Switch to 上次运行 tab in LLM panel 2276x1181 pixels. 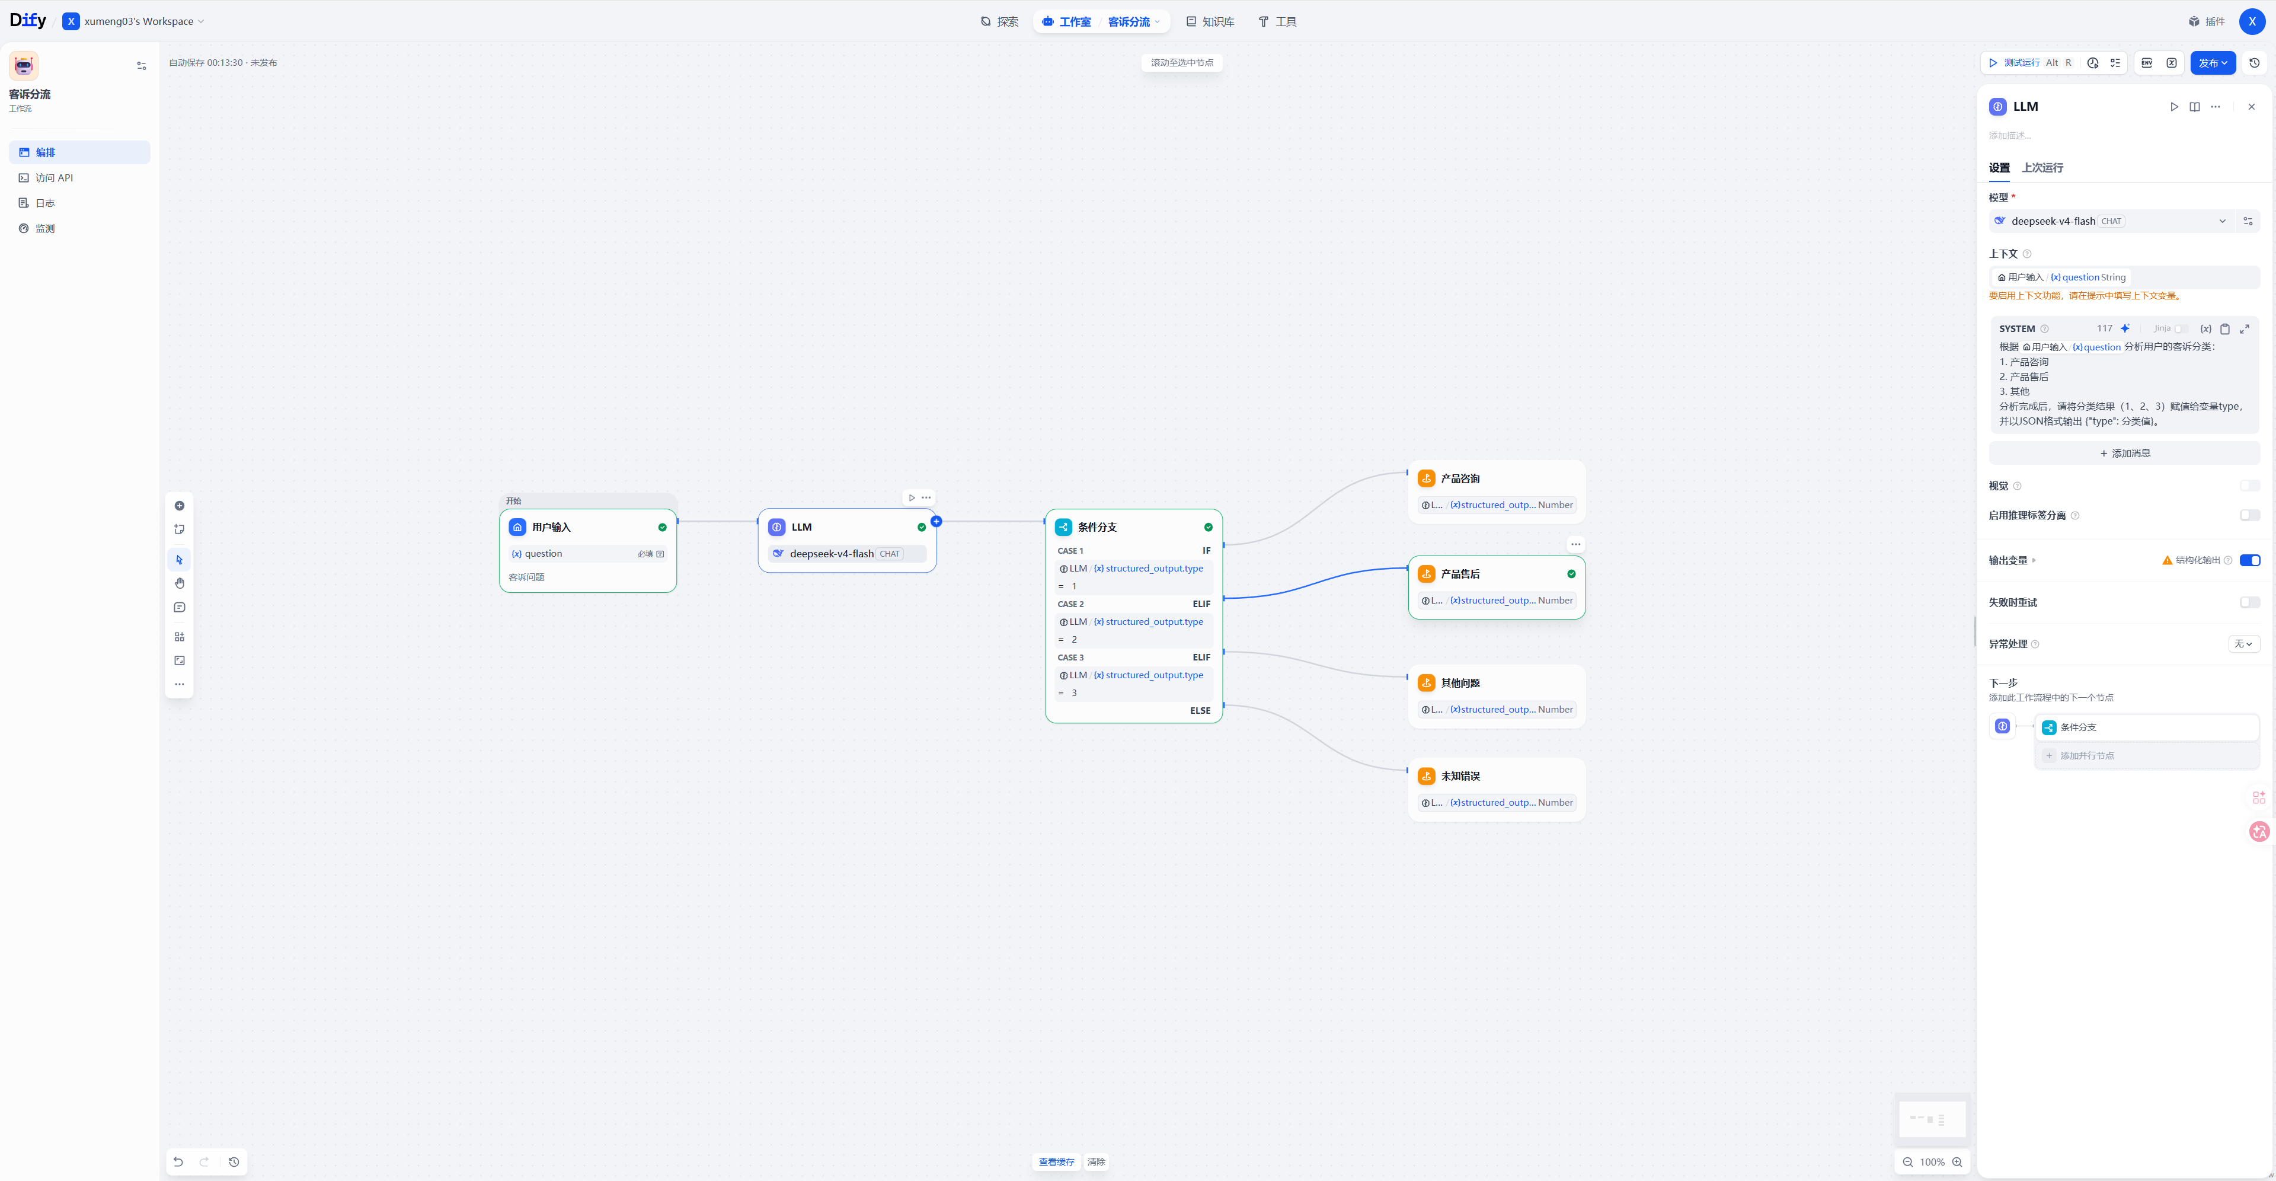coord(2042,168)
